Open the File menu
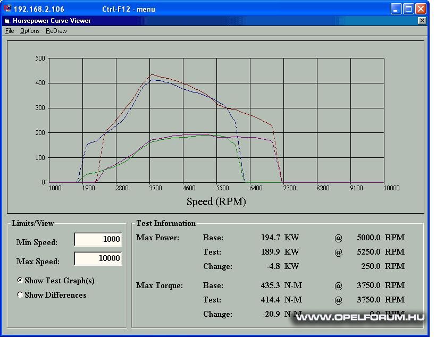The width and height of the screenshot is (436, 337). (x=10, y=31)
